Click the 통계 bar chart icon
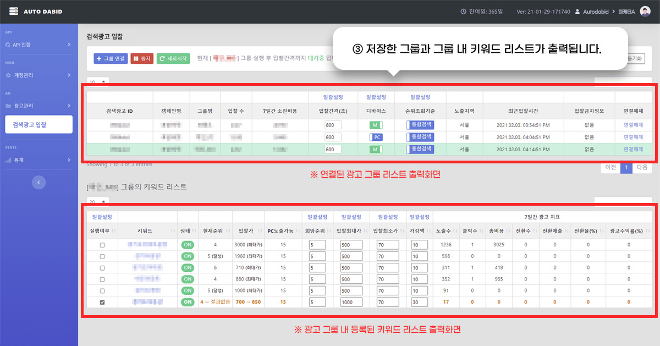 pyautogui.click(x=8, y=160)
